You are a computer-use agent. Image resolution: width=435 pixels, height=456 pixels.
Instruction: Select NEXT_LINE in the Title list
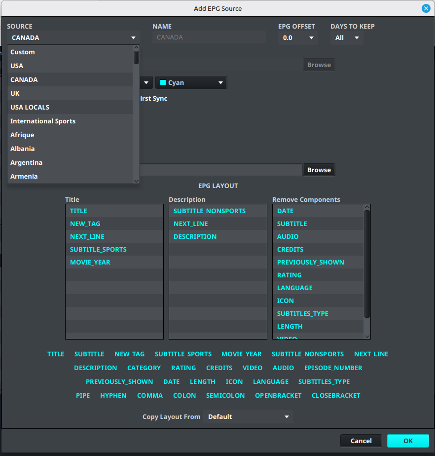pos(114,236)
